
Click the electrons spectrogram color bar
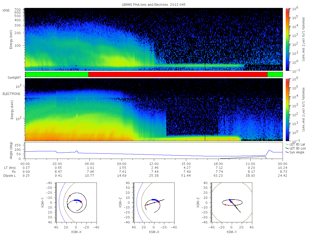(287, 110)
